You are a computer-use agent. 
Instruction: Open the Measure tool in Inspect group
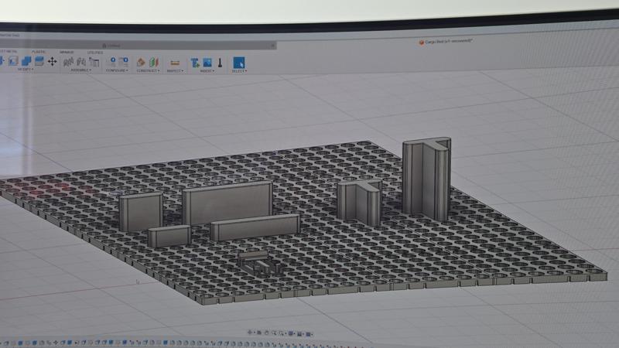click(175, 63)
